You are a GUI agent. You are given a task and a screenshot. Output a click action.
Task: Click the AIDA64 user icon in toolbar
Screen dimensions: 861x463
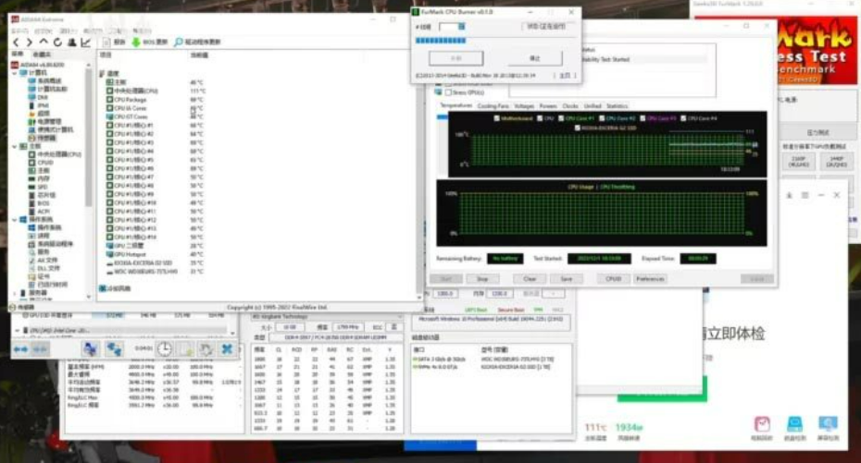coord(71,43)
